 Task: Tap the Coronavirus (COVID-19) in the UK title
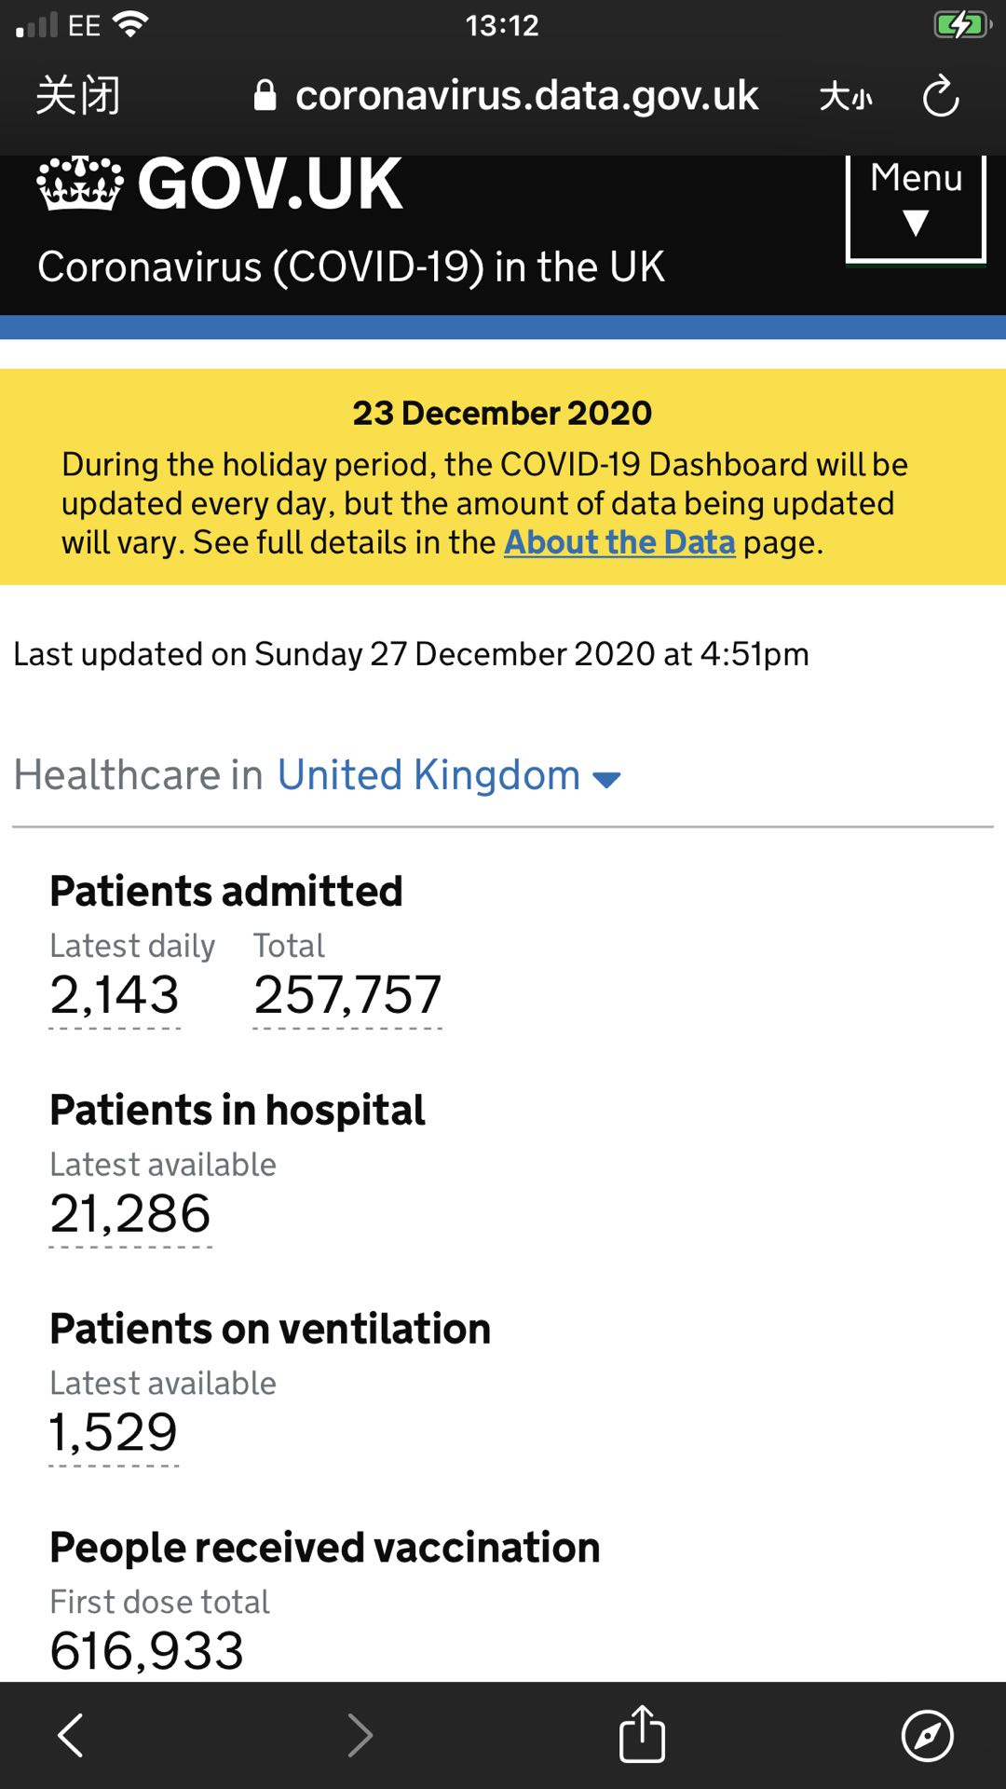351,267
